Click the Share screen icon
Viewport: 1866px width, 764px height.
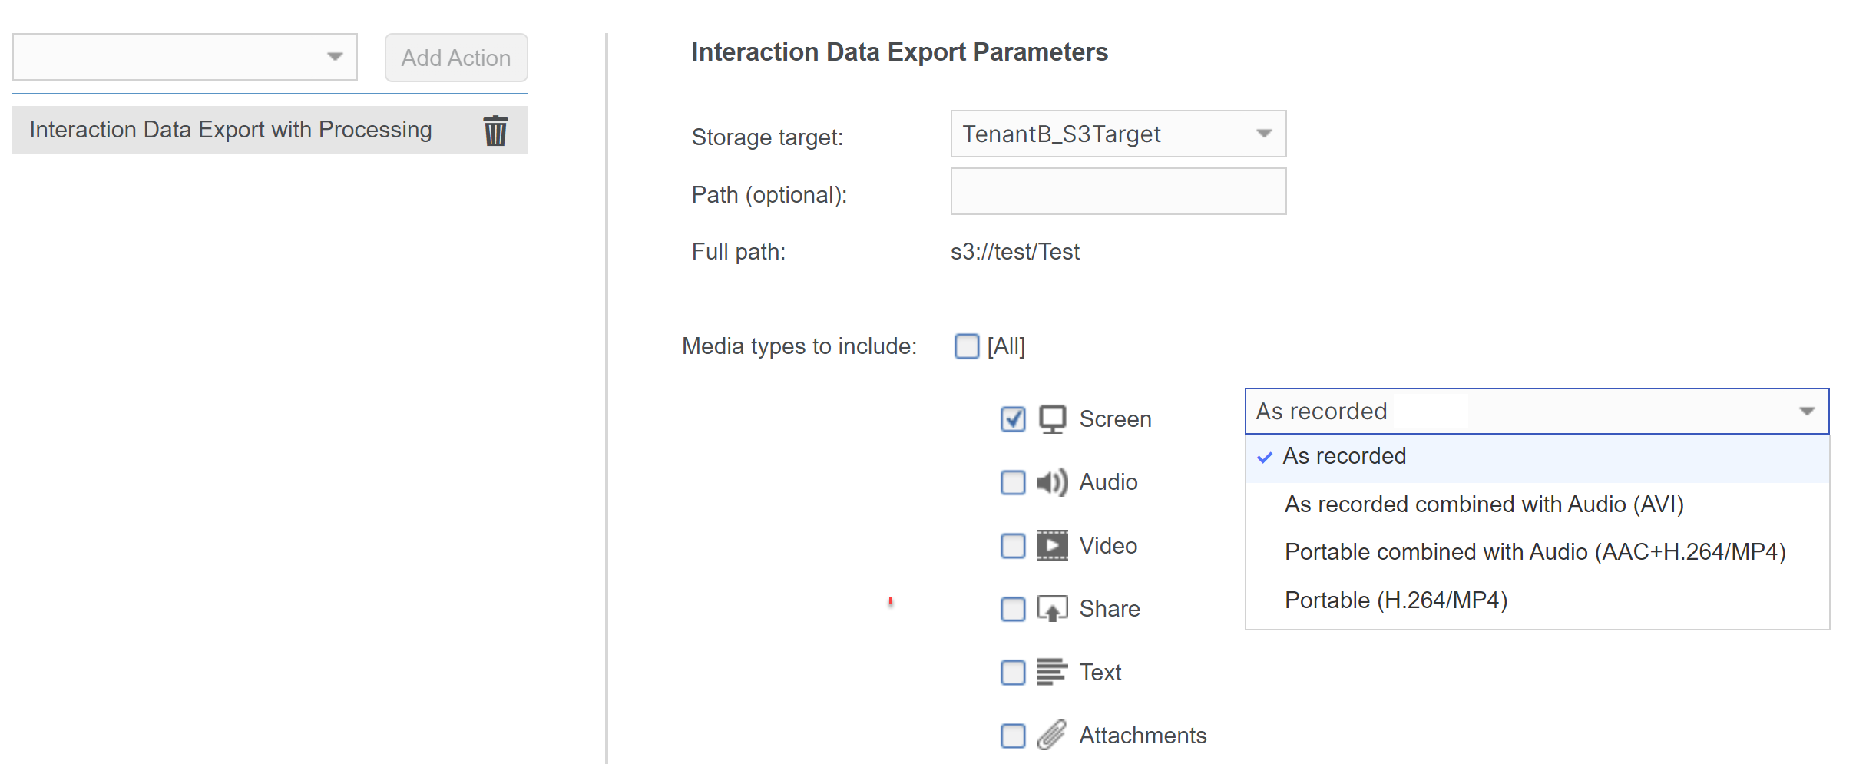click(x=1052, y=609)
